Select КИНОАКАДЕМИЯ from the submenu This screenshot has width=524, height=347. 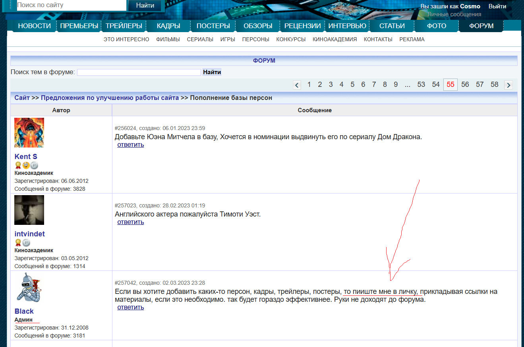pos(335,39)
